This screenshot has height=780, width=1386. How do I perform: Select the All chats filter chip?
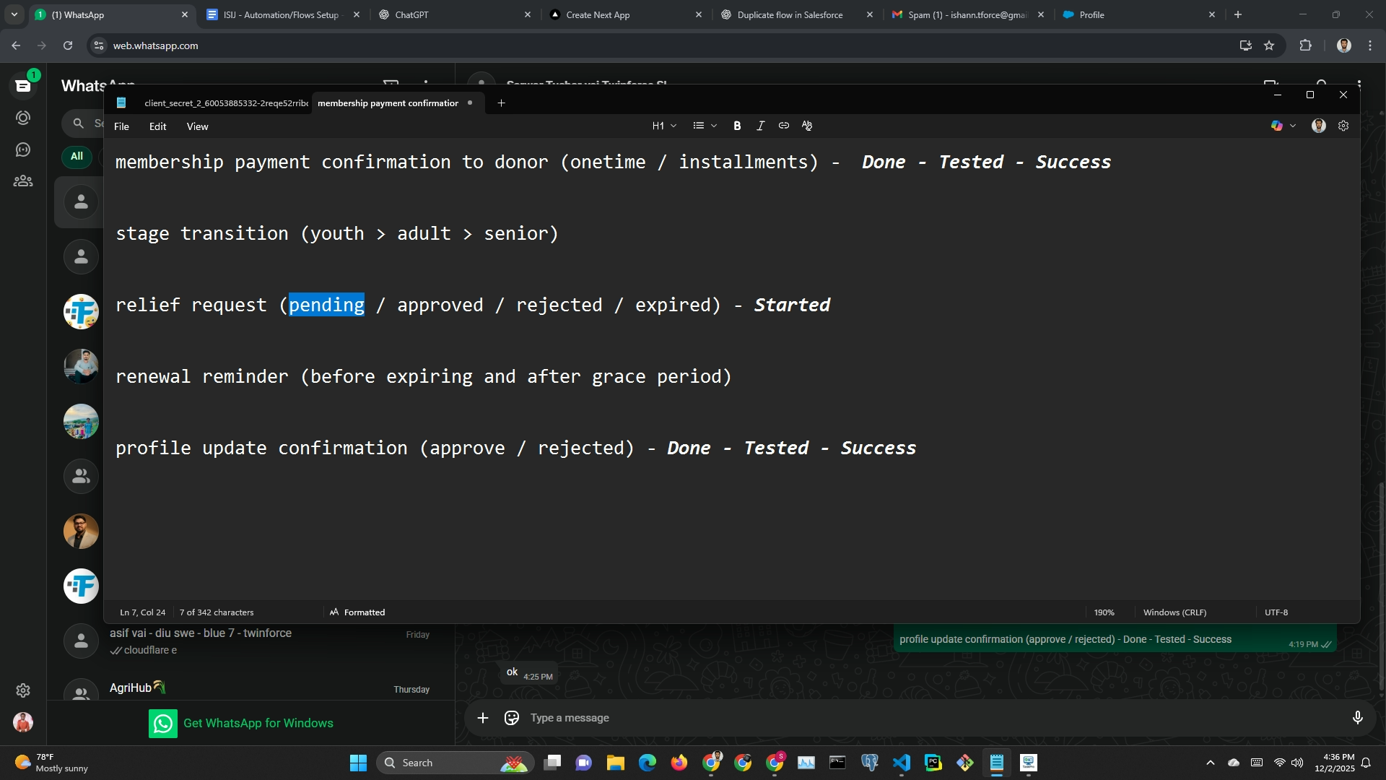pos(77,156)
